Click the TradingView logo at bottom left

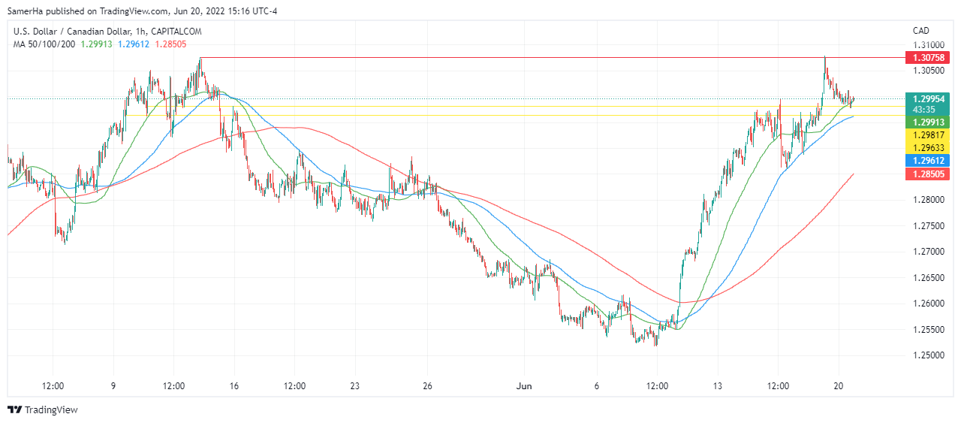pos(42,409)
